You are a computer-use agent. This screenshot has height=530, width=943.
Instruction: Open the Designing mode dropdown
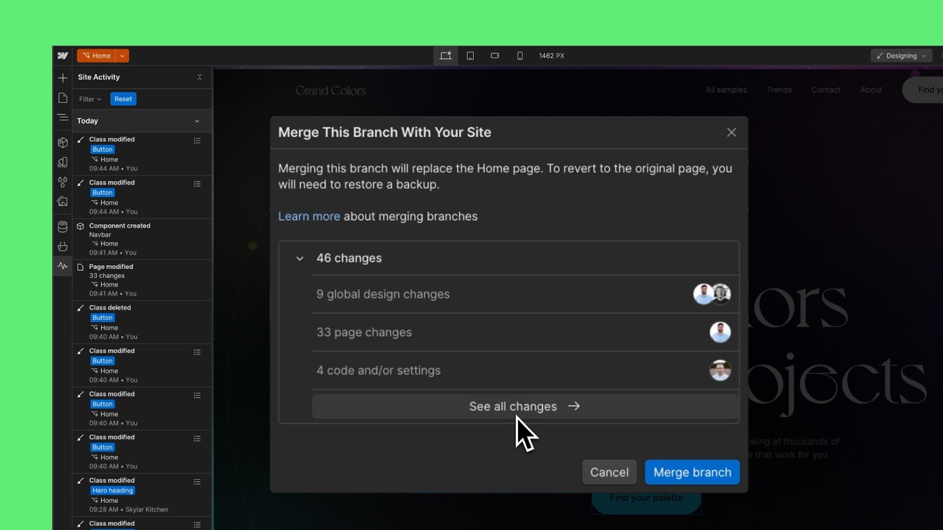(x=901, y=56)
